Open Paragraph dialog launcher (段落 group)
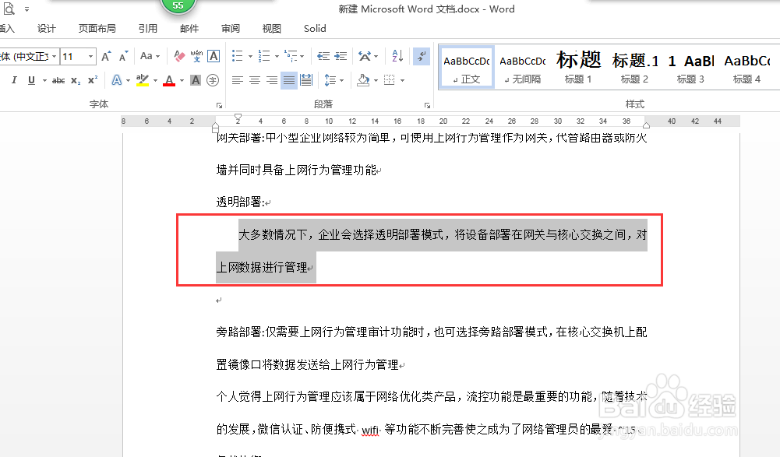 tap(427, 105)
